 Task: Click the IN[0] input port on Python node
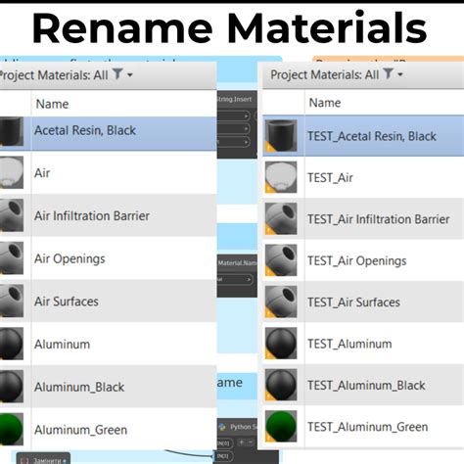point(224,443)
